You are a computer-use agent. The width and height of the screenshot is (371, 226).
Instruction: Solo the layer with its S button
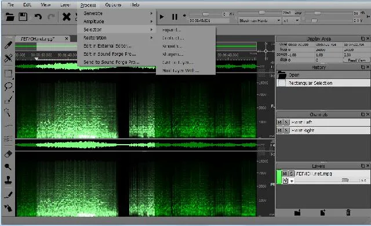click(292, 174)
